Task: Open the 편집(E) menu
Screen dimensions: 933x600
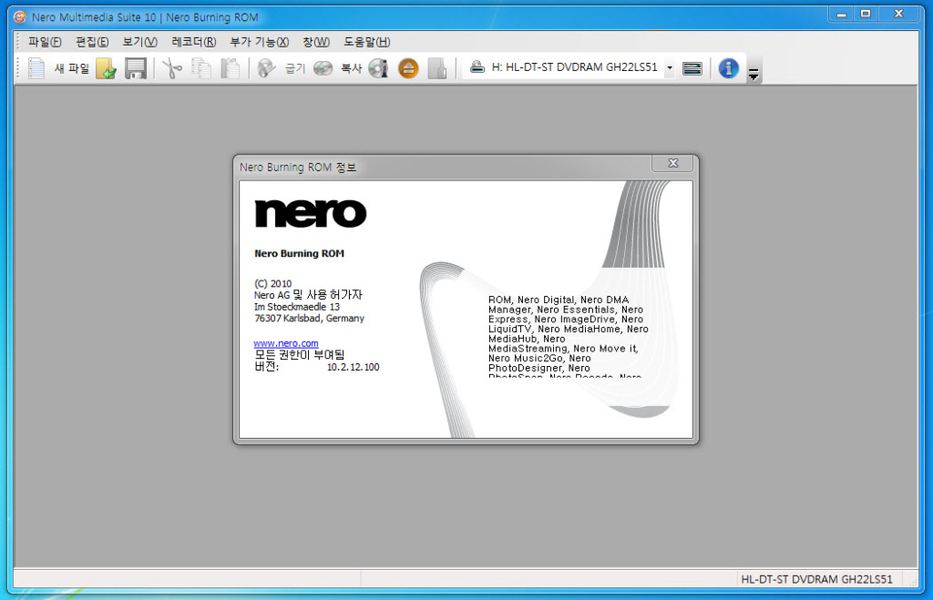Action: coord(92,42)
